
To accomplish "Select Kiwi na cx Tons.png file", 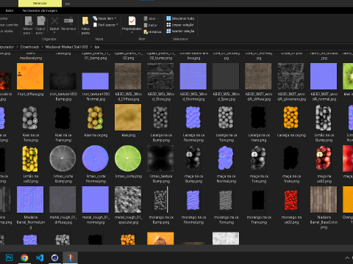I will pos(30,117).
